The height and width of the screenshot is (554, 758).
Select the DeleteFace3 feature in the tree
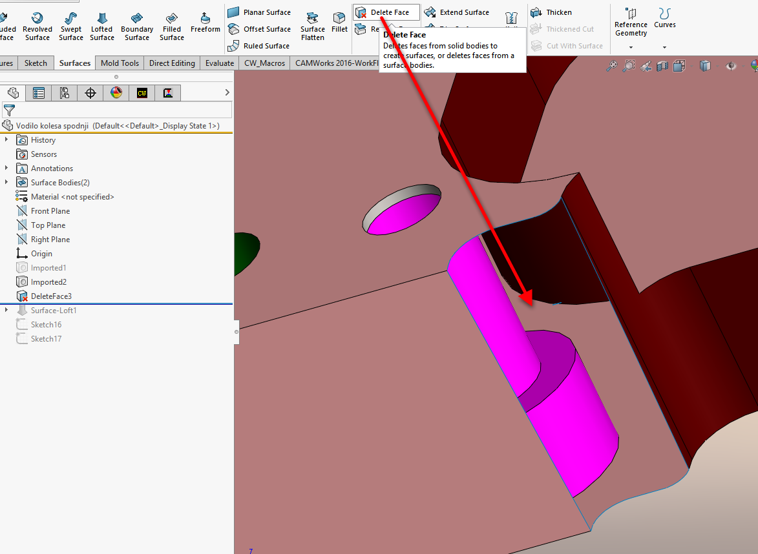(x=51, y=296)
